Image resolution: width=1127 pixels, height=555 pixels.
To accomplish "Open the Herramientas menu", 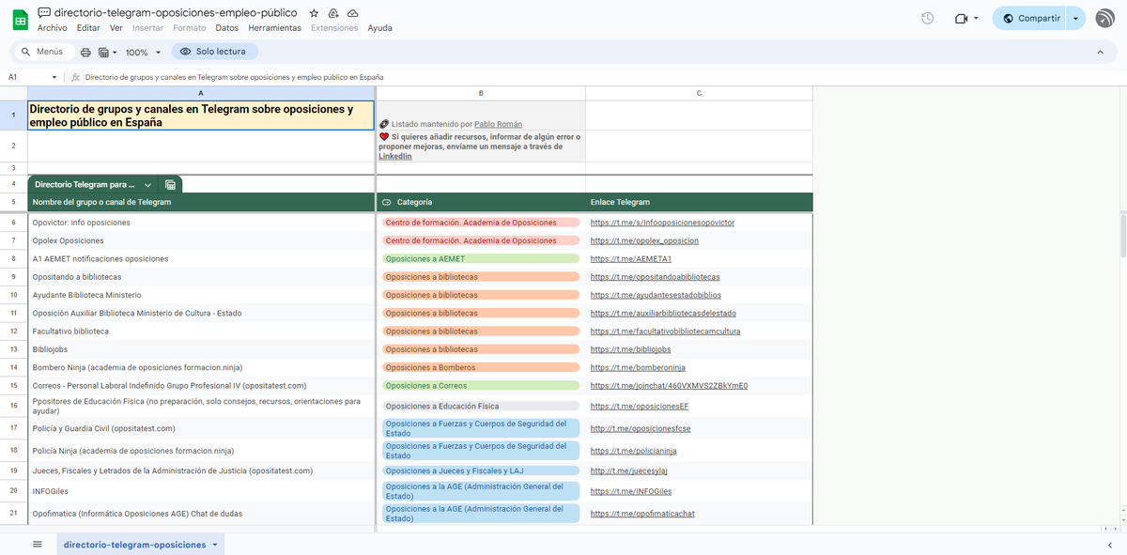I will point(274,28).
